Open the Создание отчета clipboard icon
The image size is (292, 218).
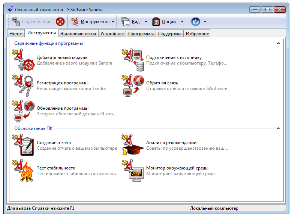(23, 145)
